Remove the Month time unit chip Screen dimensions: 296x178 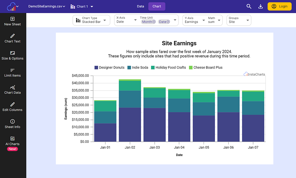coord(154,22)
